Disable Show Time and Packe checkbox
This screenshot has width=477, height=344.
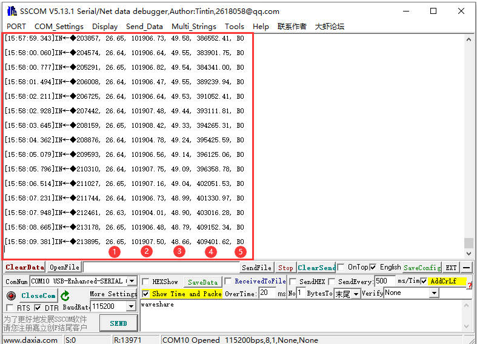[145, 294]
